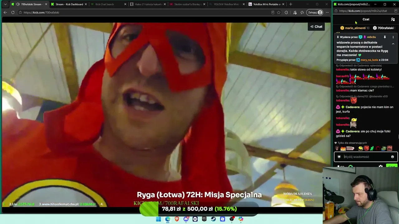Open the media control toolbar icon
Screen dimensions: 399x224
295,12
